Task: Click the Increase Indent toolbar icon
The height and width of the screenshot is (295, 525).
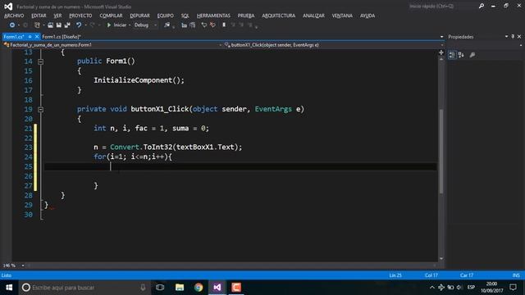Action: tap(192, 25)
